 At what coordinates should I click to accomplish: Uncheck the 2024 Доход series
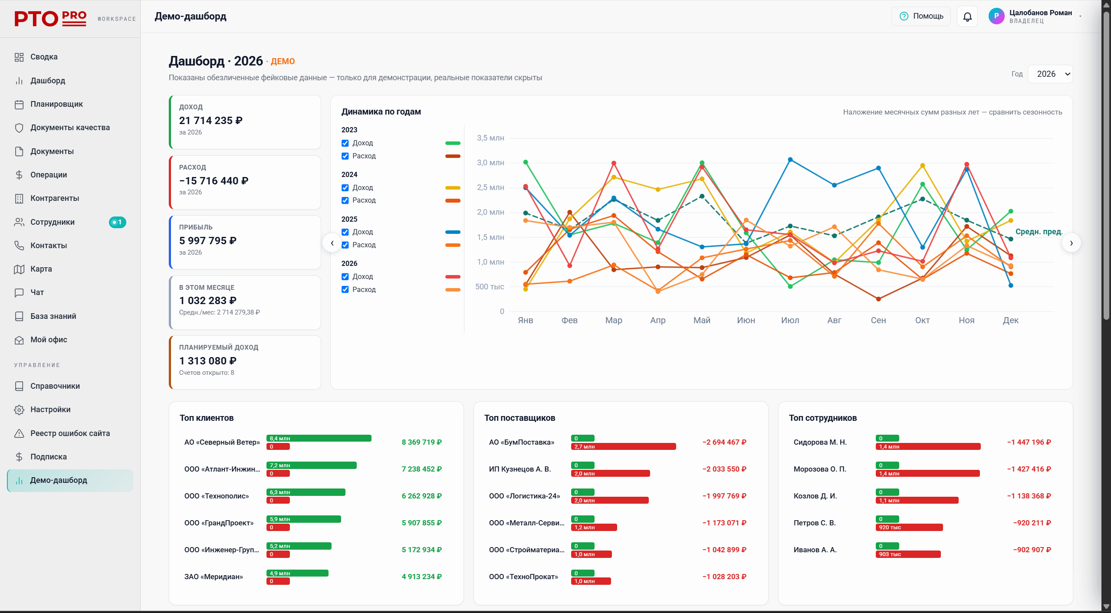coord(345,188)
